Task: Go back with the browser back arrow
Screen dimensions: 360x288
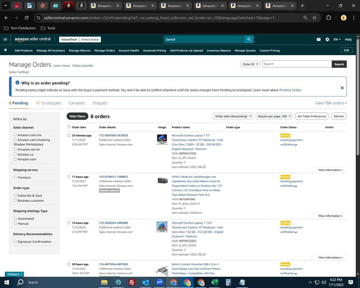Action: point(6,18)
